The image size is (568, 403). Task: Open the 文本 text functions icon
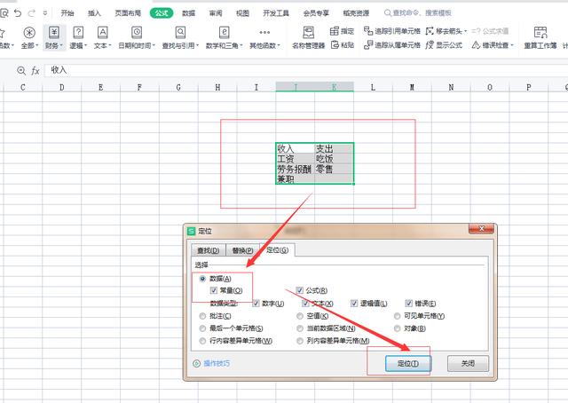point(103,33)
